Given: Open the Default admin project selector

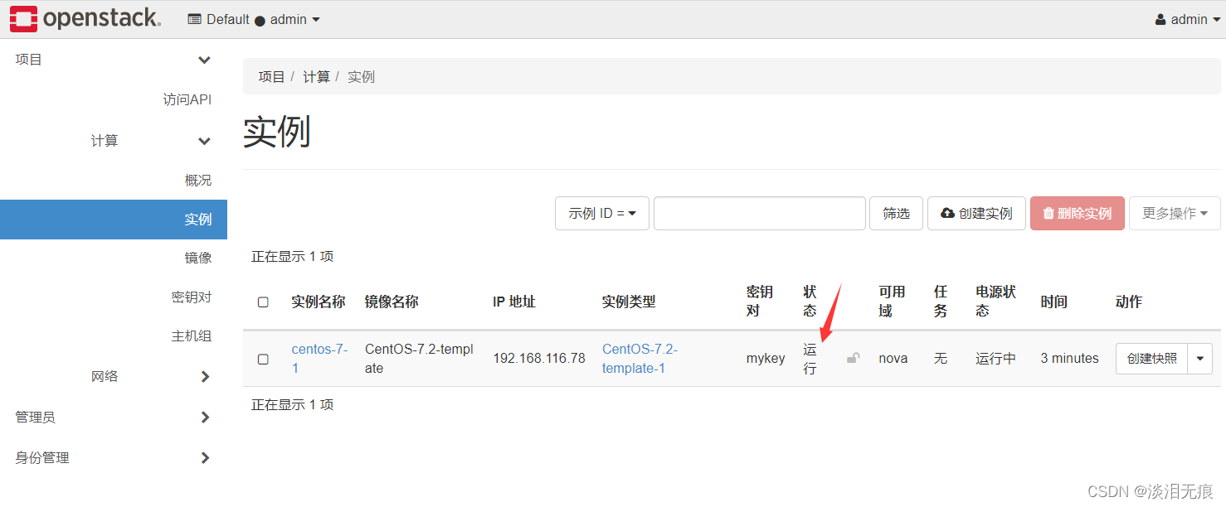Looking at the screenshot, I should click(254, 19).
